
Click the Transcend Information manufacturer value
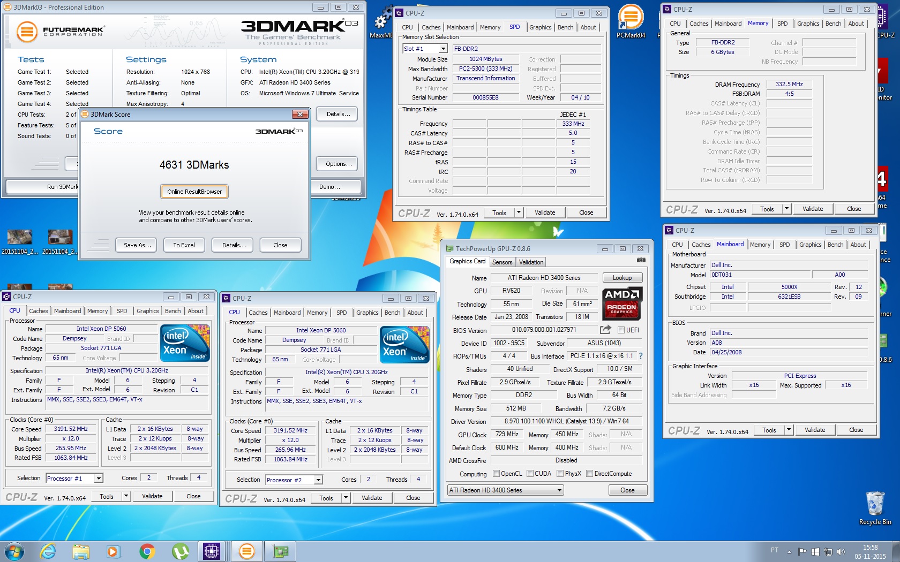coord(485,78)
